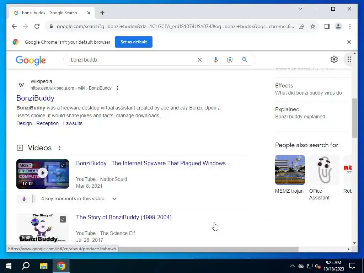Open File Explorer from taskbar
Viewport: 364px width, 273px height.
tap(43, 266)
